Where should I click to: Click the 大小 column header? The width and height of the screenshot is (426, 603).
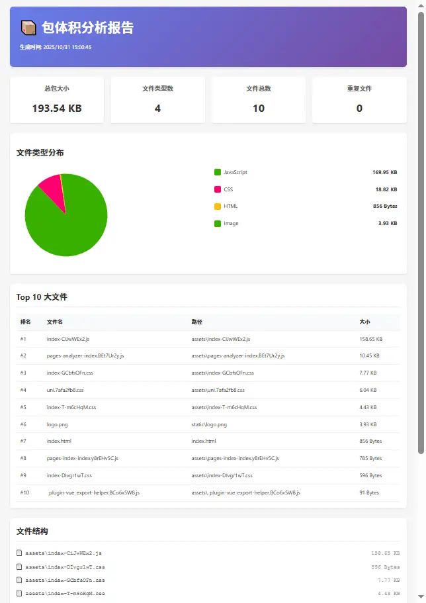pos(364,322)
